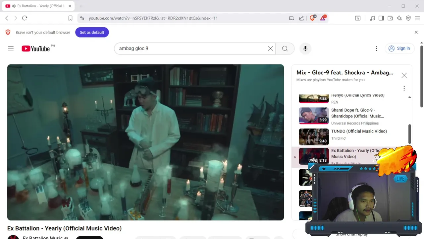Click Ex Battalion Yearly thumbnail 8:18

click(x=314, y=156)
